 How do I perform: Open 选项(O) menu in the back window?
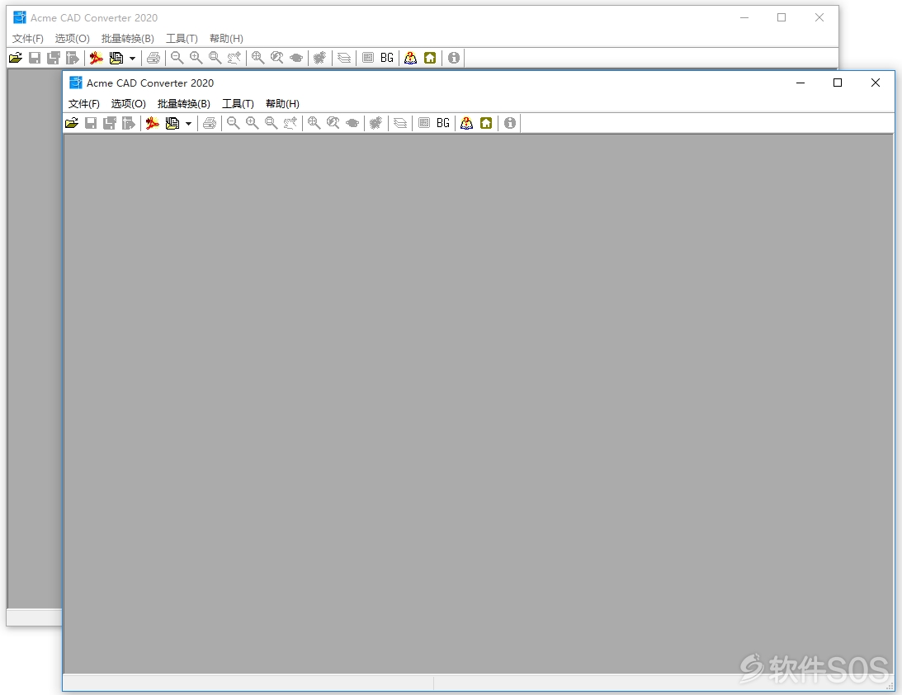(73, 39)
